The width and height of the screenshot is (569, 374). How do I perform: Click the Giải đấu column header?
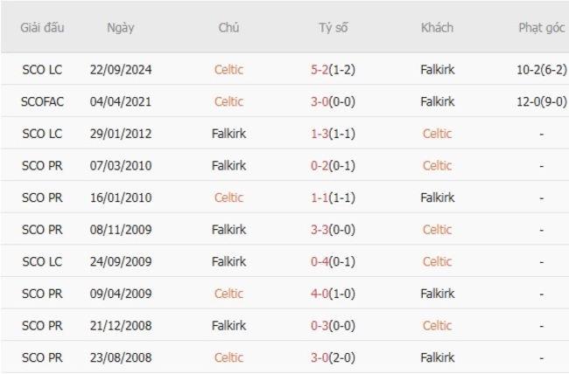43,27
